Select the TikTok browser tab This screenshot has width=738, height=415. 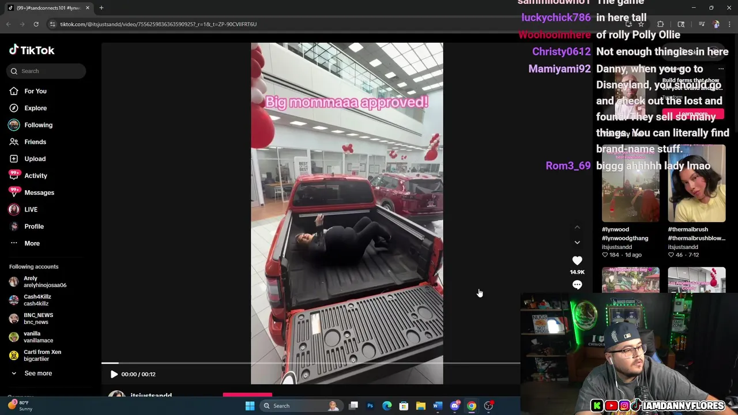pyautogui.click(x=48, y=8)
